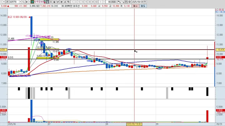Click the small flag icon after 한국정보

tap(44, 2)
